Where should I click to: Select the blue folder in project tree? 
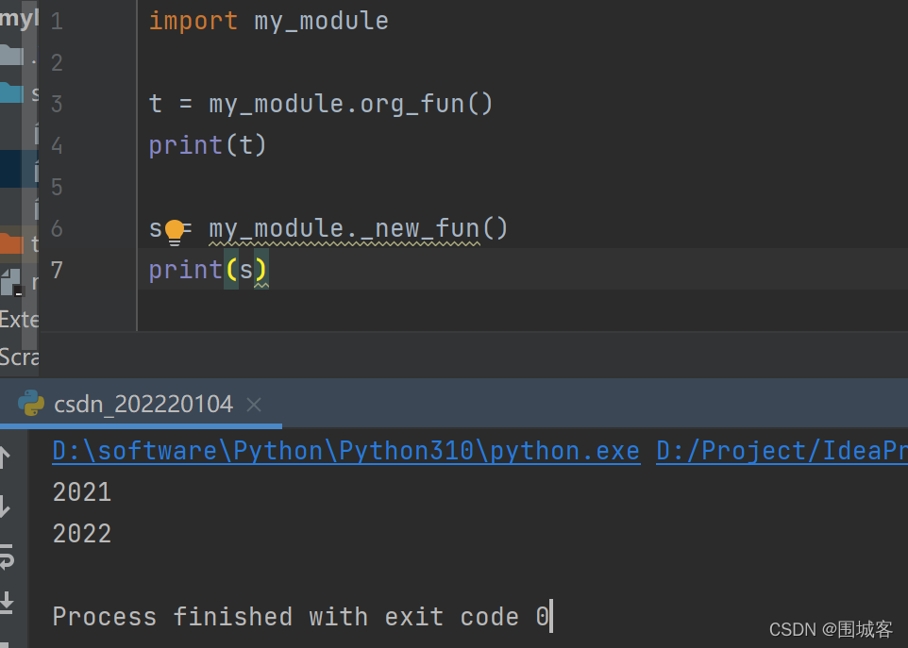pos(10,92)
